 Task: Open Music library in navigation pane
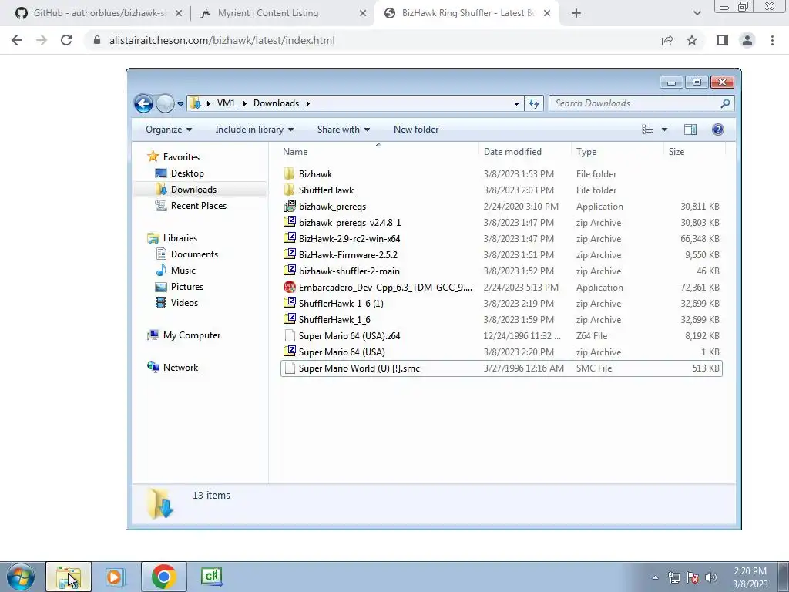[x=183, y=271]
